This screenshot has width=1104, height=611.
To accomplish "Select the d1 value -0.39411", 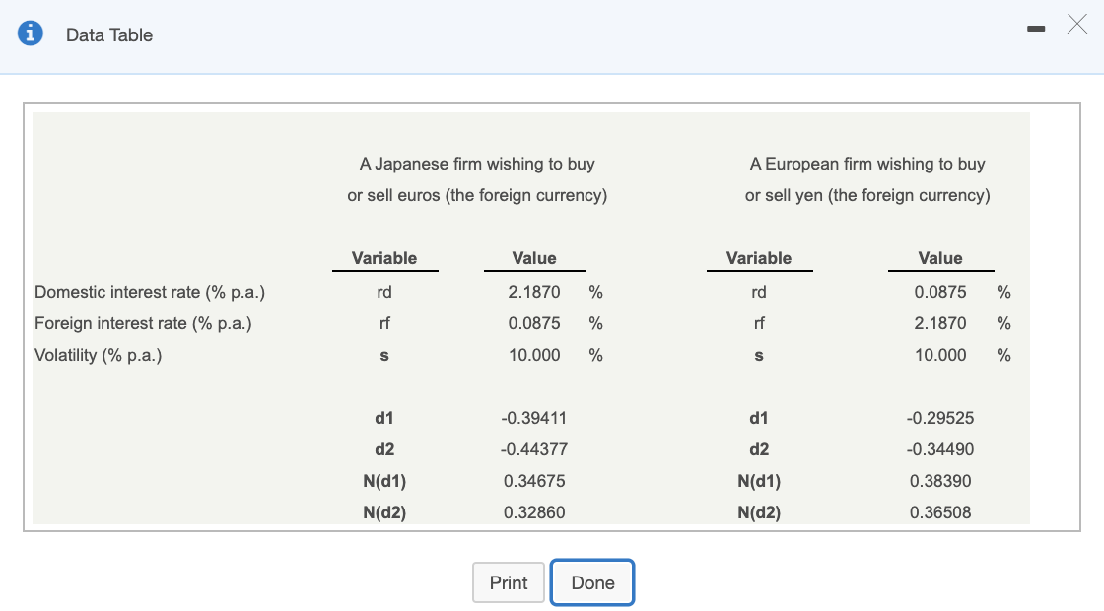I will tap(535, 418).
